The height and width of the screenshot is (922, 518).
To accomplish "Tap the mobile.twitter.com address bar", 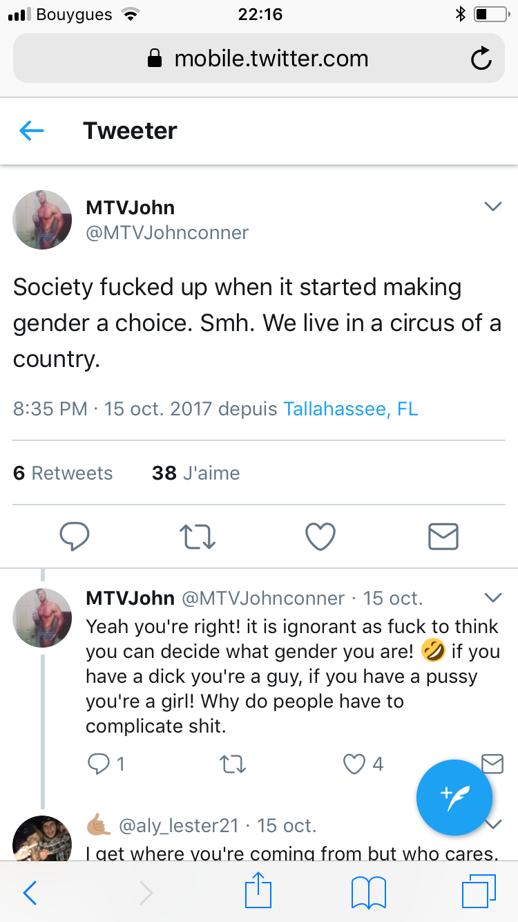I will (259, 59).
